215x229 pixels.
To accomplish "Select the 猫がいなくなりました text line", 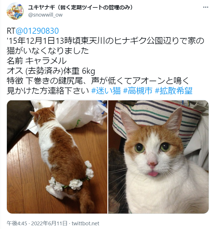I will pos(48,51).
